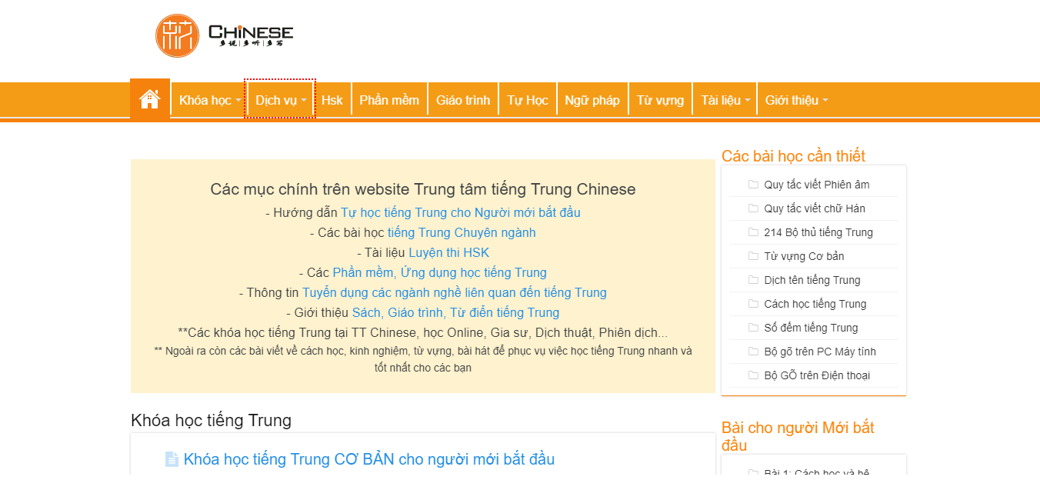
Task: Open Quy tắc viết chữ Hán lesson
Action: tap(815, 208)
